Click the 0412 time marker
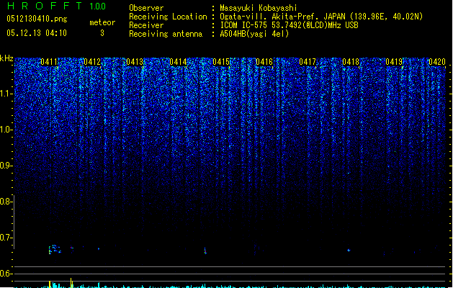Screen dimensions: 453x288 point(92,62)
